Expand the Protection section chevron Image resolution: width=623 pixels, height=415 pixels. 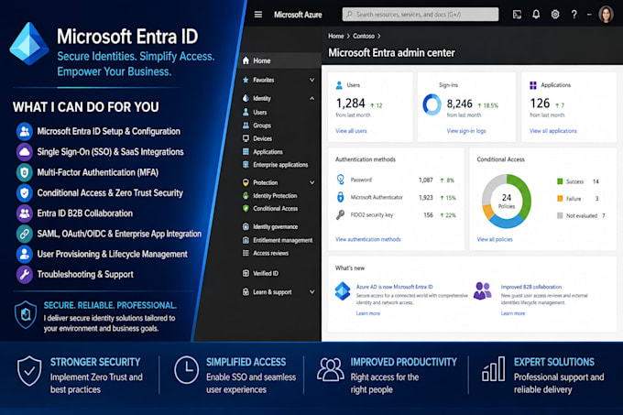coord(311,182)
